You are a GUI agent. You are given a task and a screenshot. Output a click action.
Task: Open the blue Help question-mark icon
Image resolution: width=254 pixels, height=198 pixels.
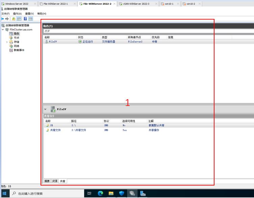coord(25,19)
